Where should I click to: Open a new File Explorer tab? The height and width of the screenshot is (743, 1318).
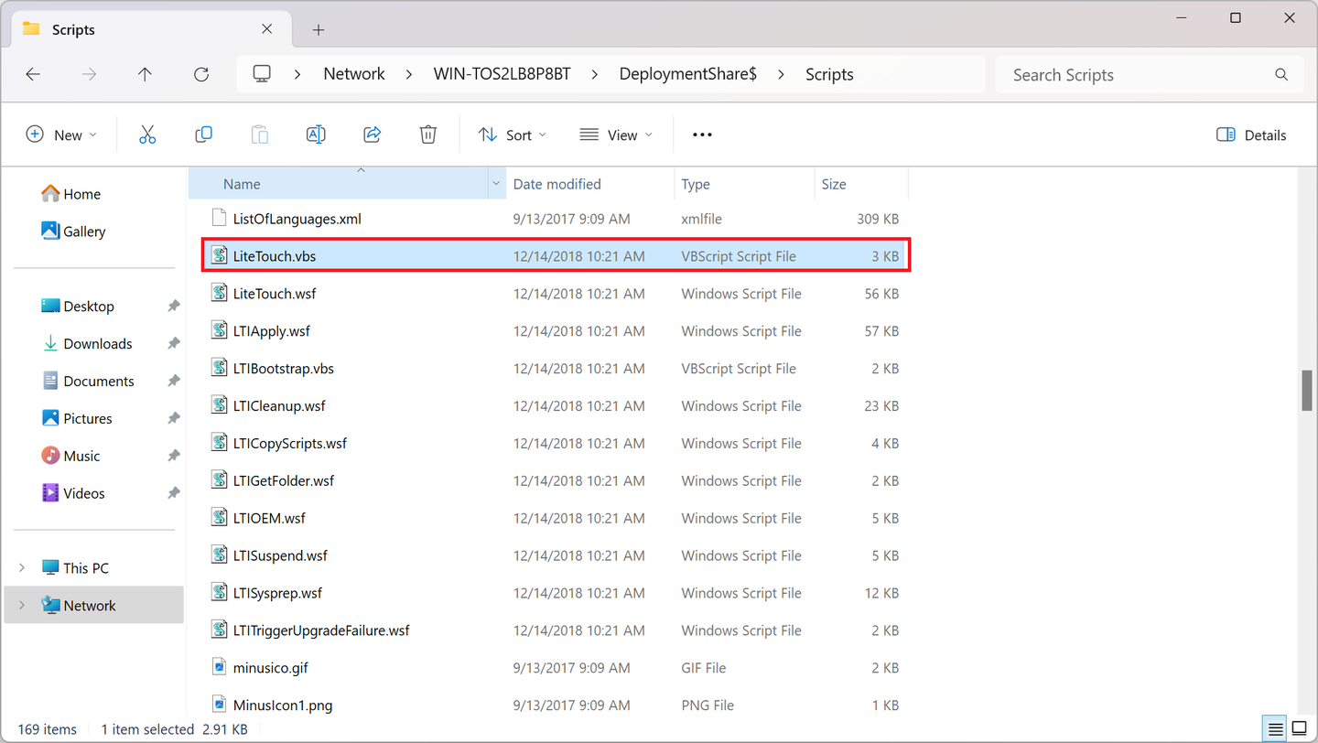(x=318, y=28)
